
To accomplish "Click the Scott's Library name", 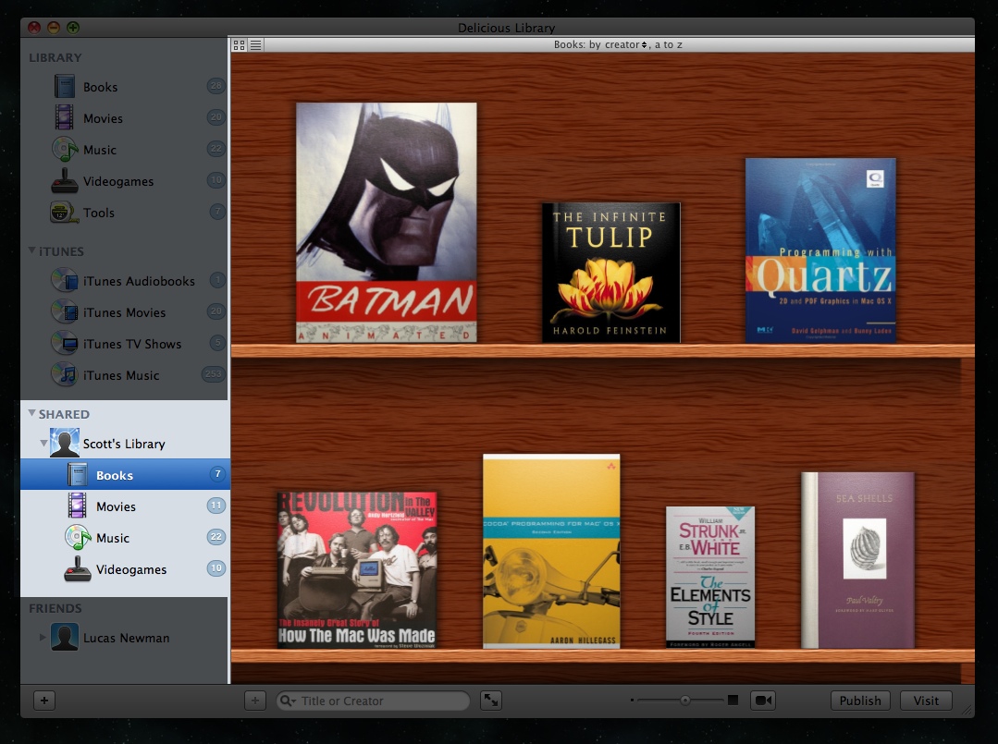I will (x=124, y=444).
